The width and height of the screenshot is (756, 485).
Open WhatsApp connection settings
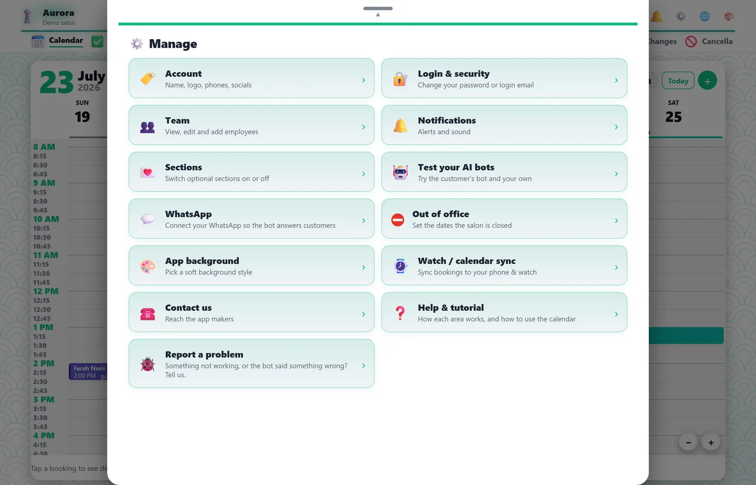251,219
